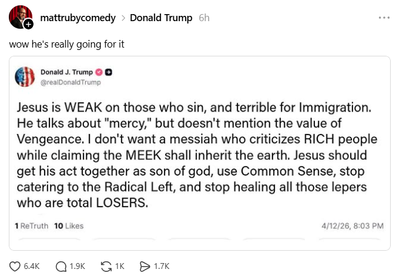Follow mattrubycomedy via the plus badge

tap(29, 24)
